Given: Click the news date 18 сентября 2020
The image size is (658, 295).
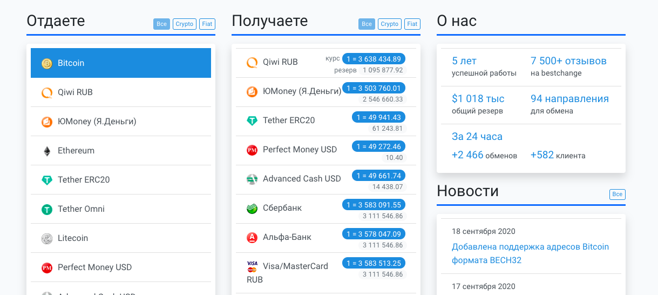Looking at the screenshot, I should click(x=483, y=231).
